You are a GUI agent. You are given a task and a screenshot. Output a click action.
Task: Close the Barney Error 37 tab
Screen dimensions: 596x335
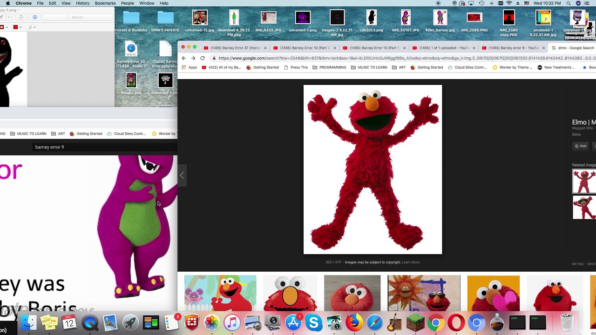pos(265,48)
